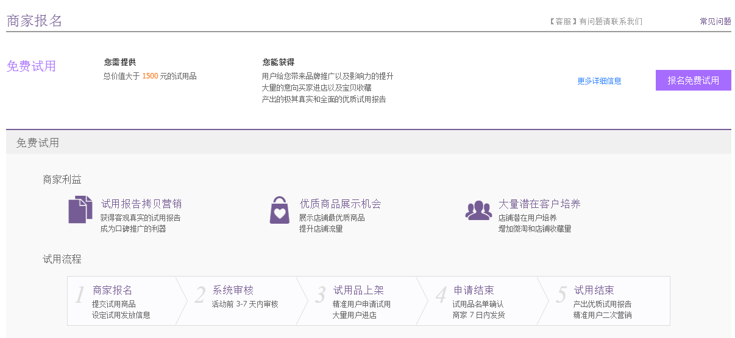Click the step 3 number icon
Screen dimensions: 735x338
pyautogui.click(x=320, y=295)
